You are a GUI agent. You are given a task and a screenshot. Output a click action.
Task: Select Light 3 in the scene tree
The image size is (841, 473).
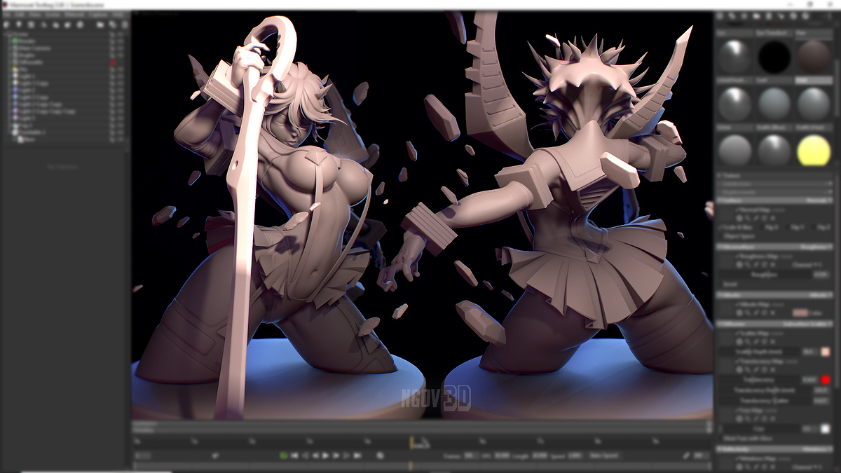click(x=27, y=118)
